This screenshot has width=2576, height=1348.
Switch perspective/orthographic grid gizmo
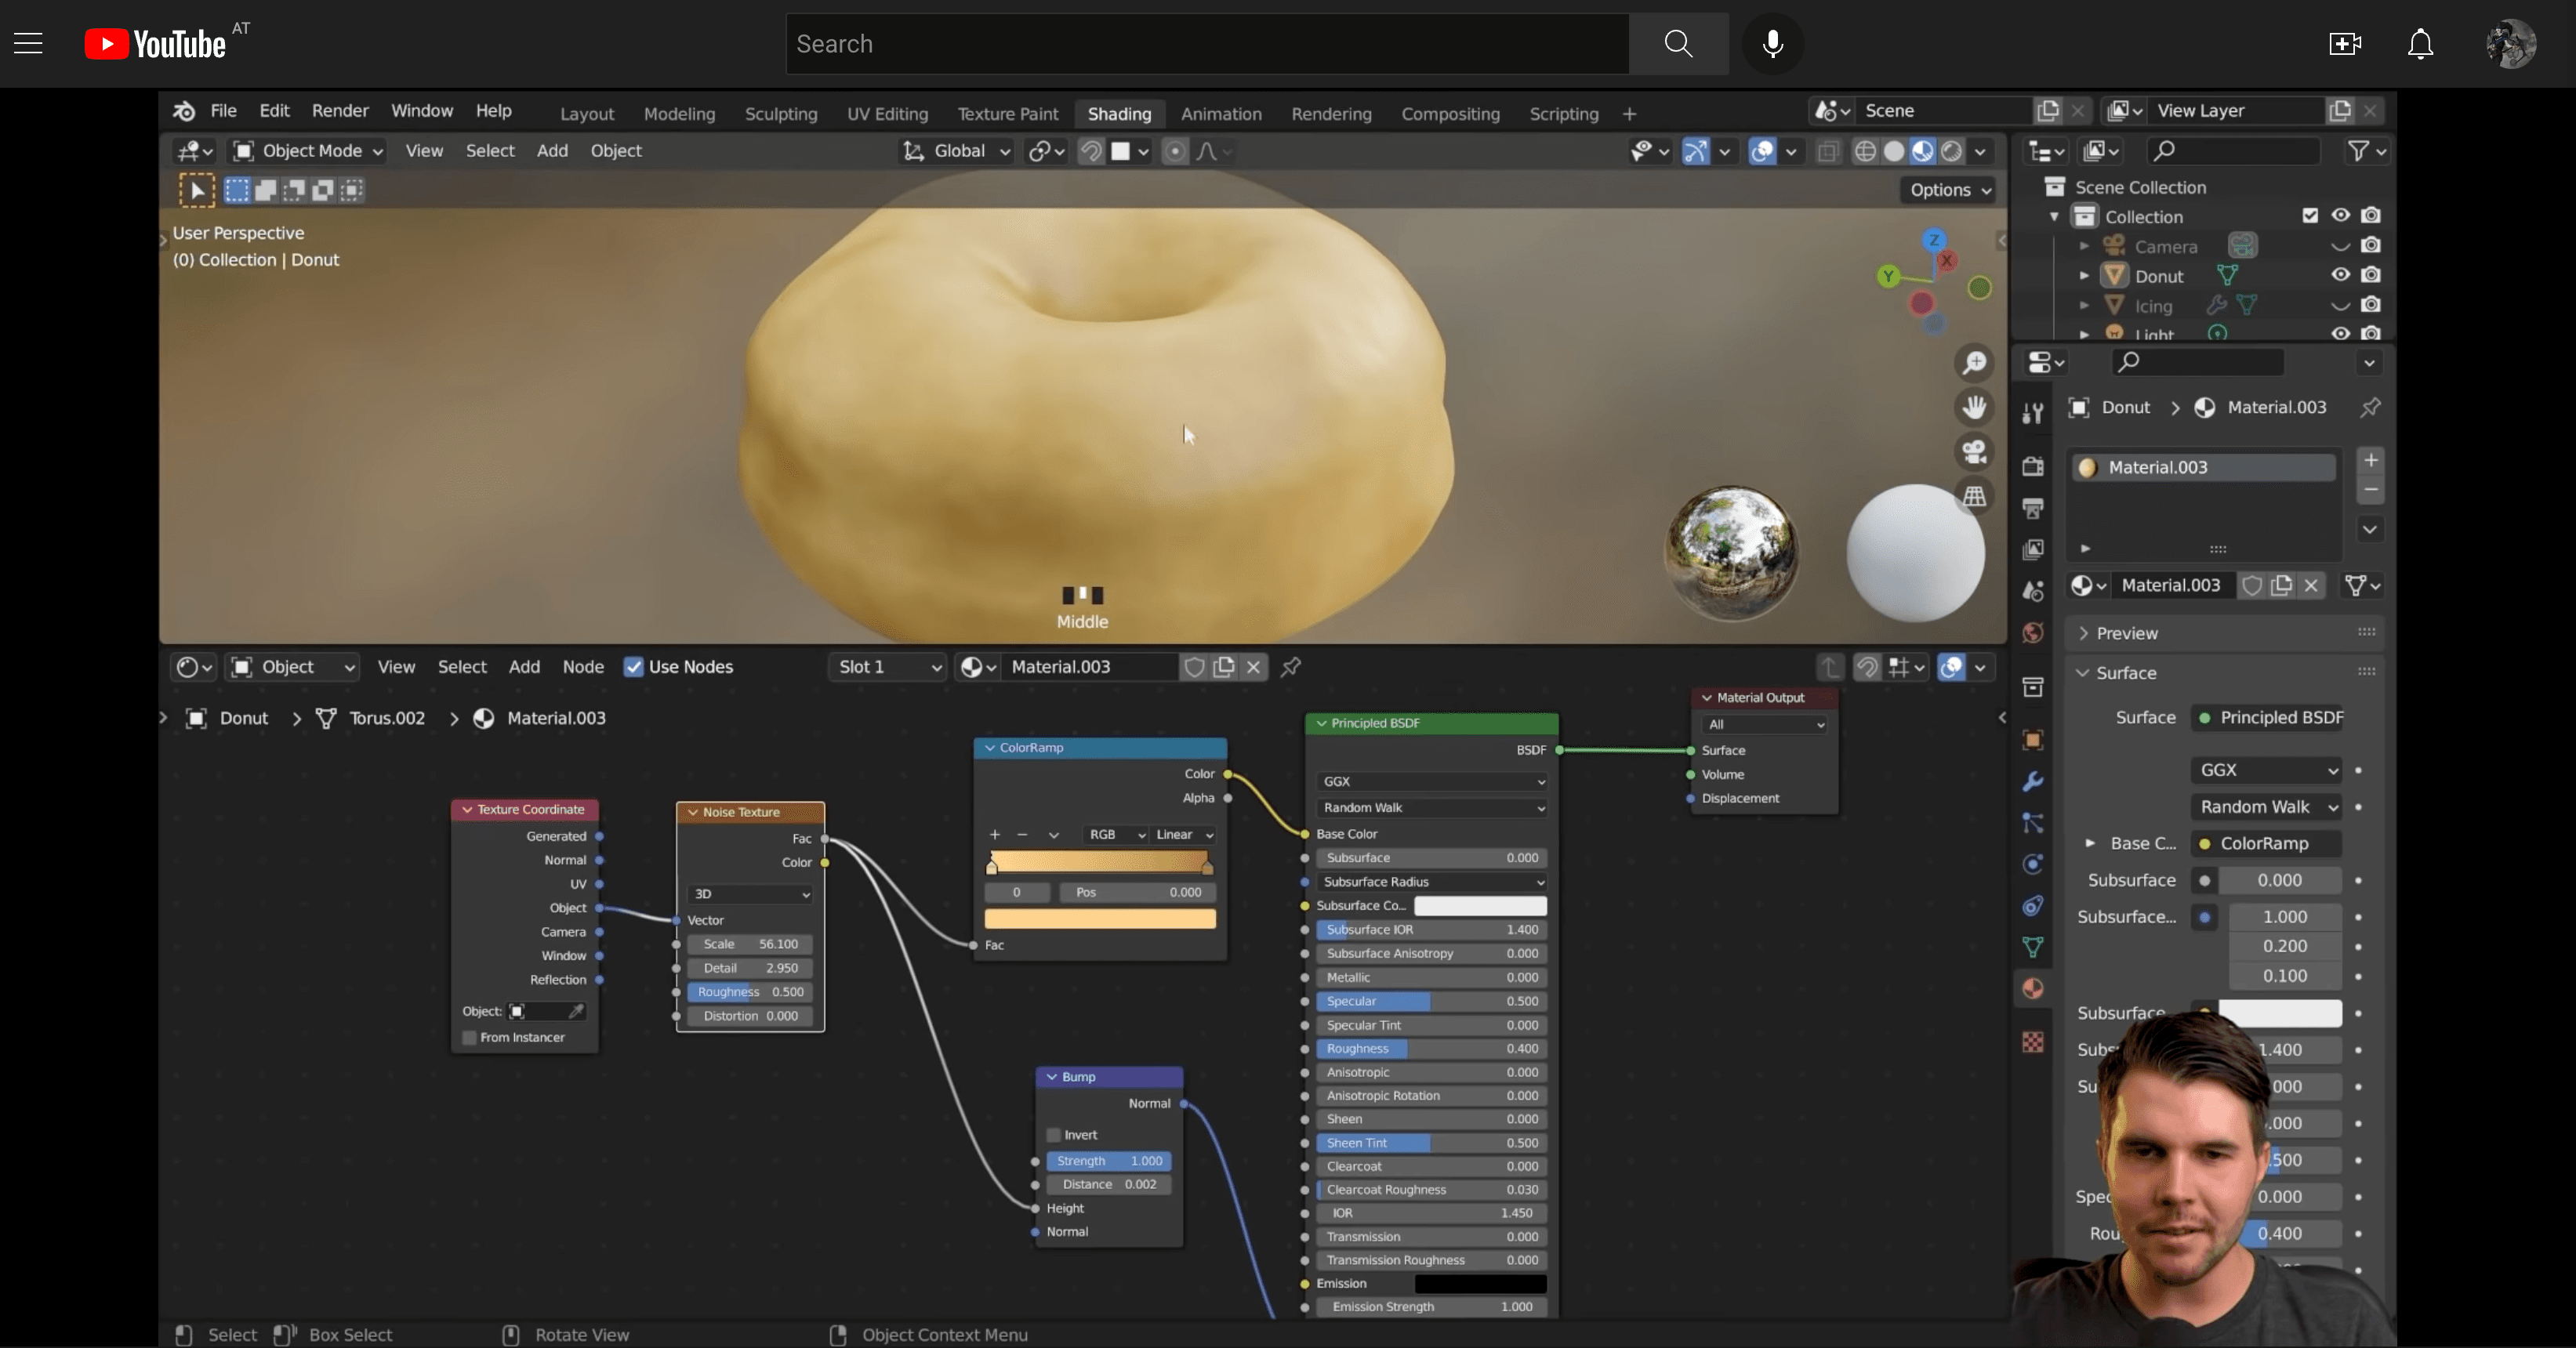coord(1974,496)
